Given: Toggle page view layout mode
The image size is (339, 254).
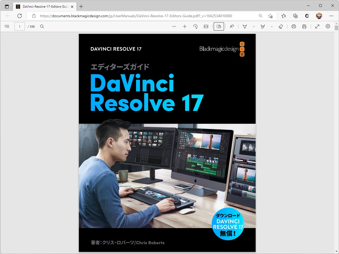Looking at the screenshot, I should pos(219,26).
